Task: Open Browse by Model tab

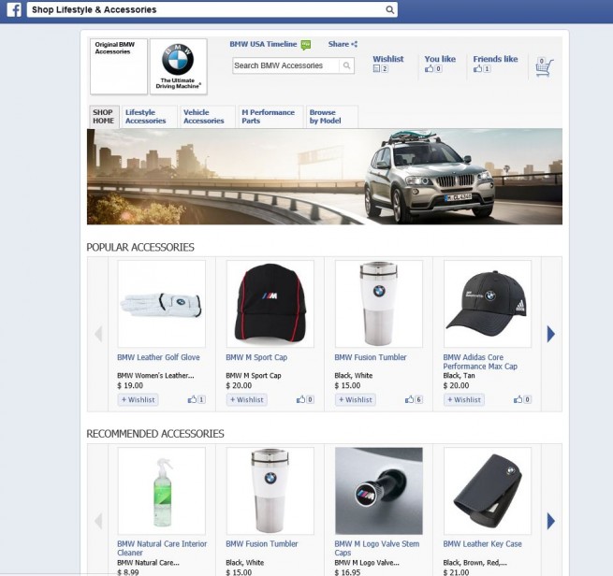Action: (331, 116)
